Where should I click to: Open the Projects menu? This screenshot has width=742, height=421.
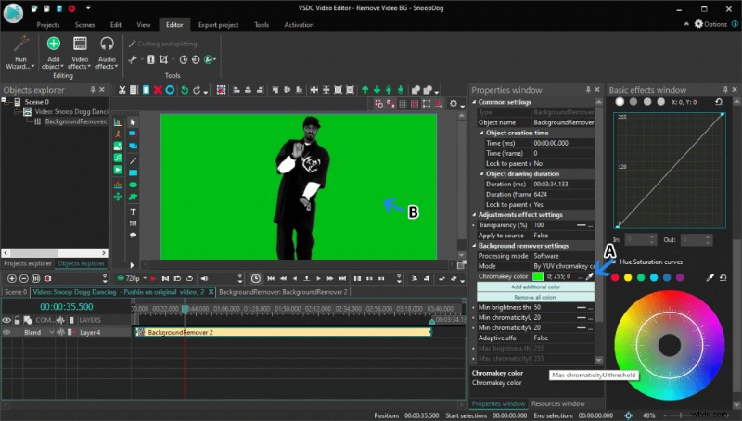tap(48, 25)
